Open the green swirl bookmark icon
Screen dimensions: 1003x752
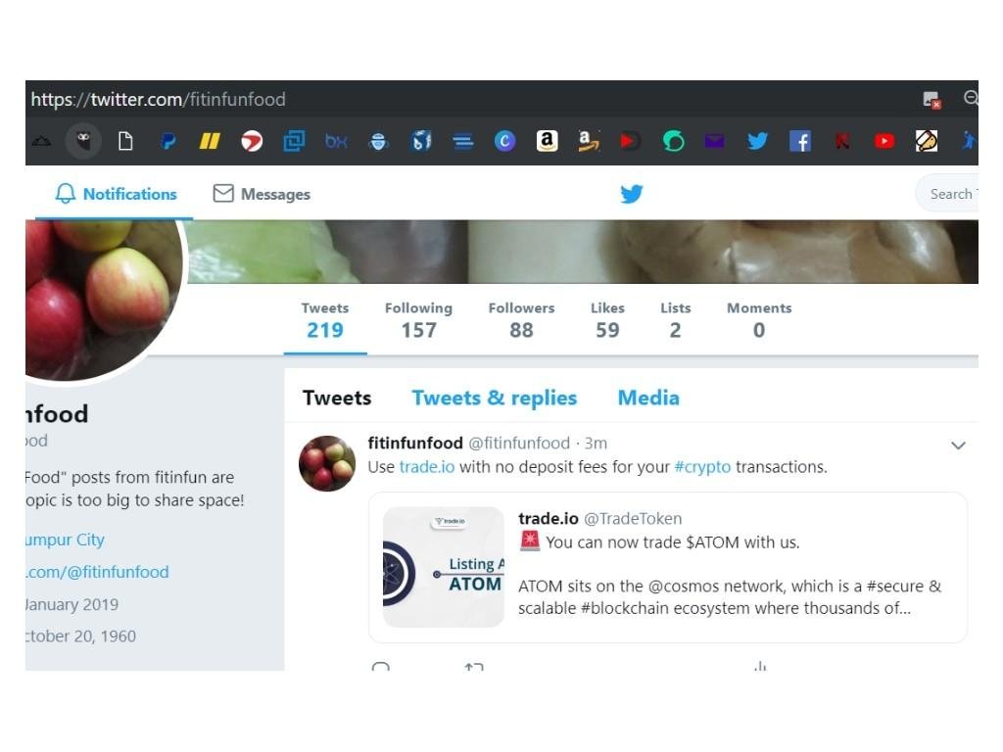(x=673, y=141)
